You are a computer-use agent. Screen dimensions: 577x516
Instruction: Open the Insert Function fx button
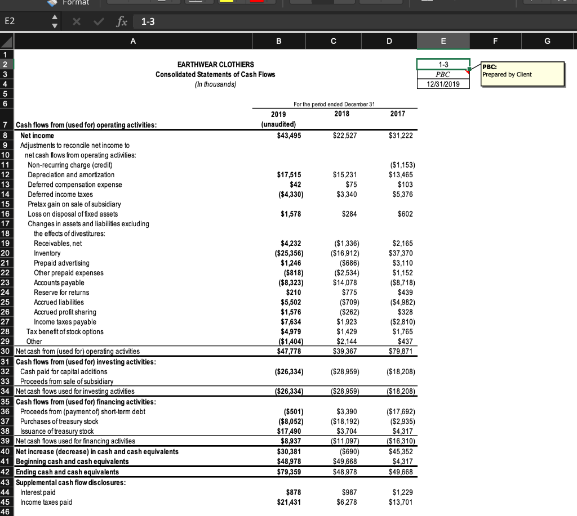click(122, 22)
